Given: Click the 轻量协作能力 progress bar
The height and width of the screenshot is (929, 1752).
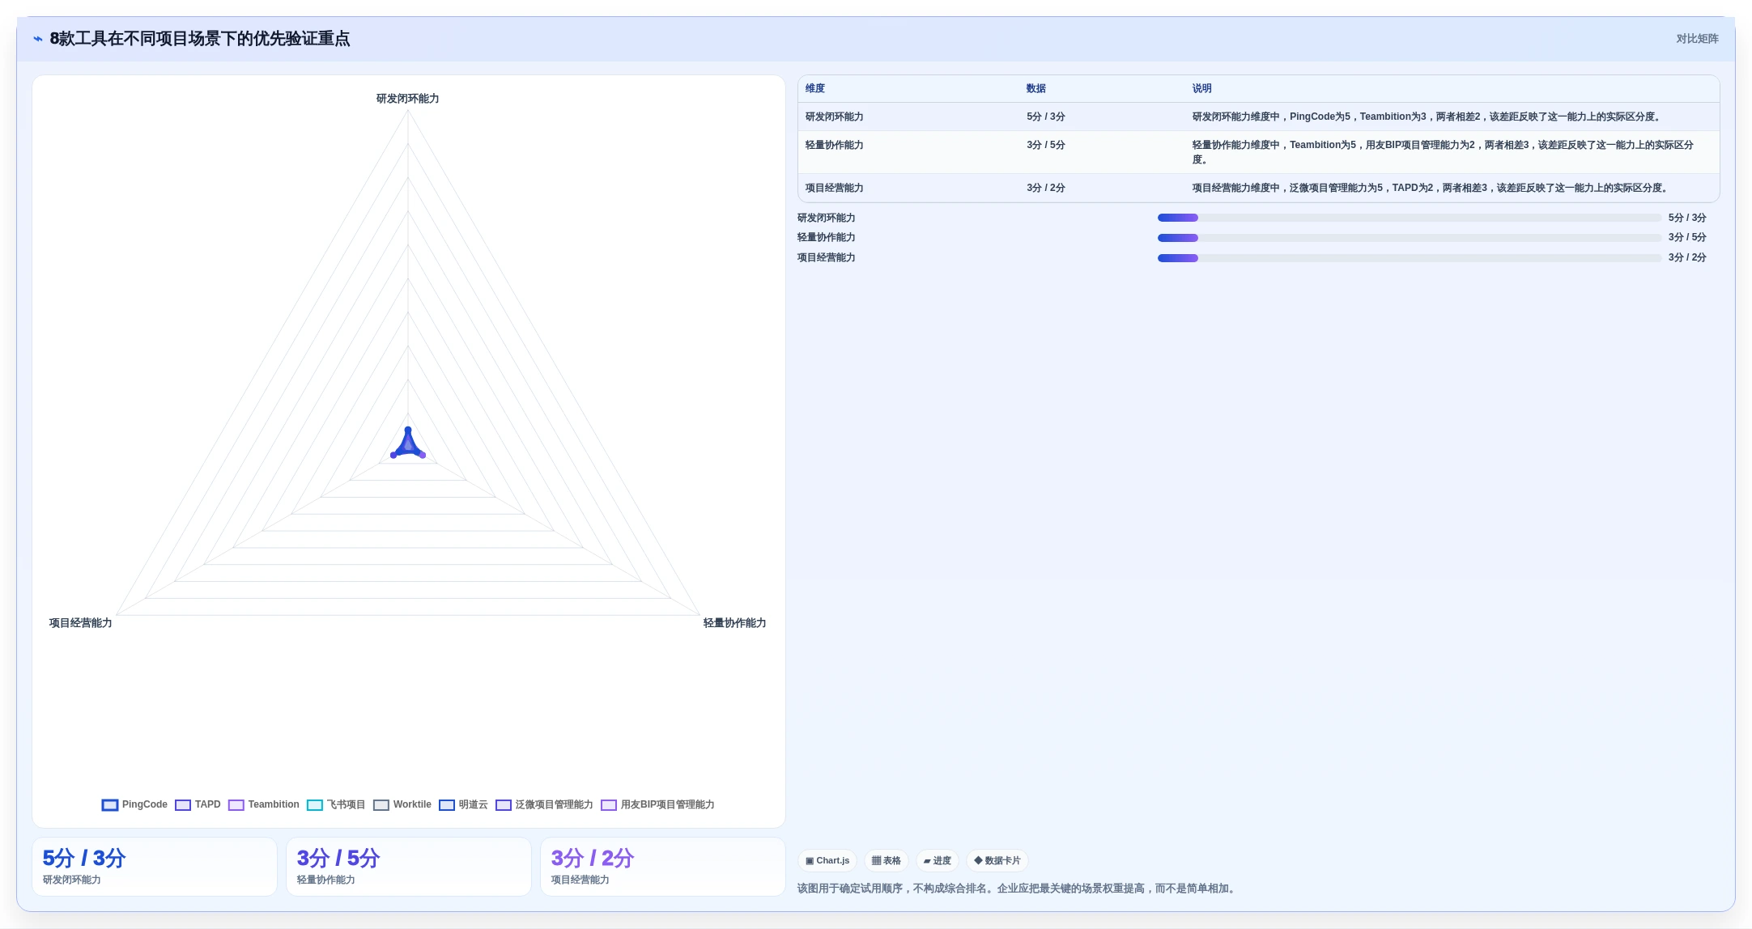Looking at the screenshot, I should coord(1409,238).
